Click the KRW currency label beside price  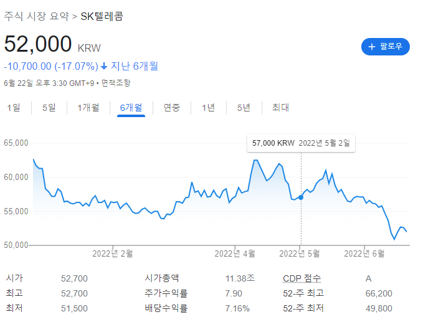(89, 48)
